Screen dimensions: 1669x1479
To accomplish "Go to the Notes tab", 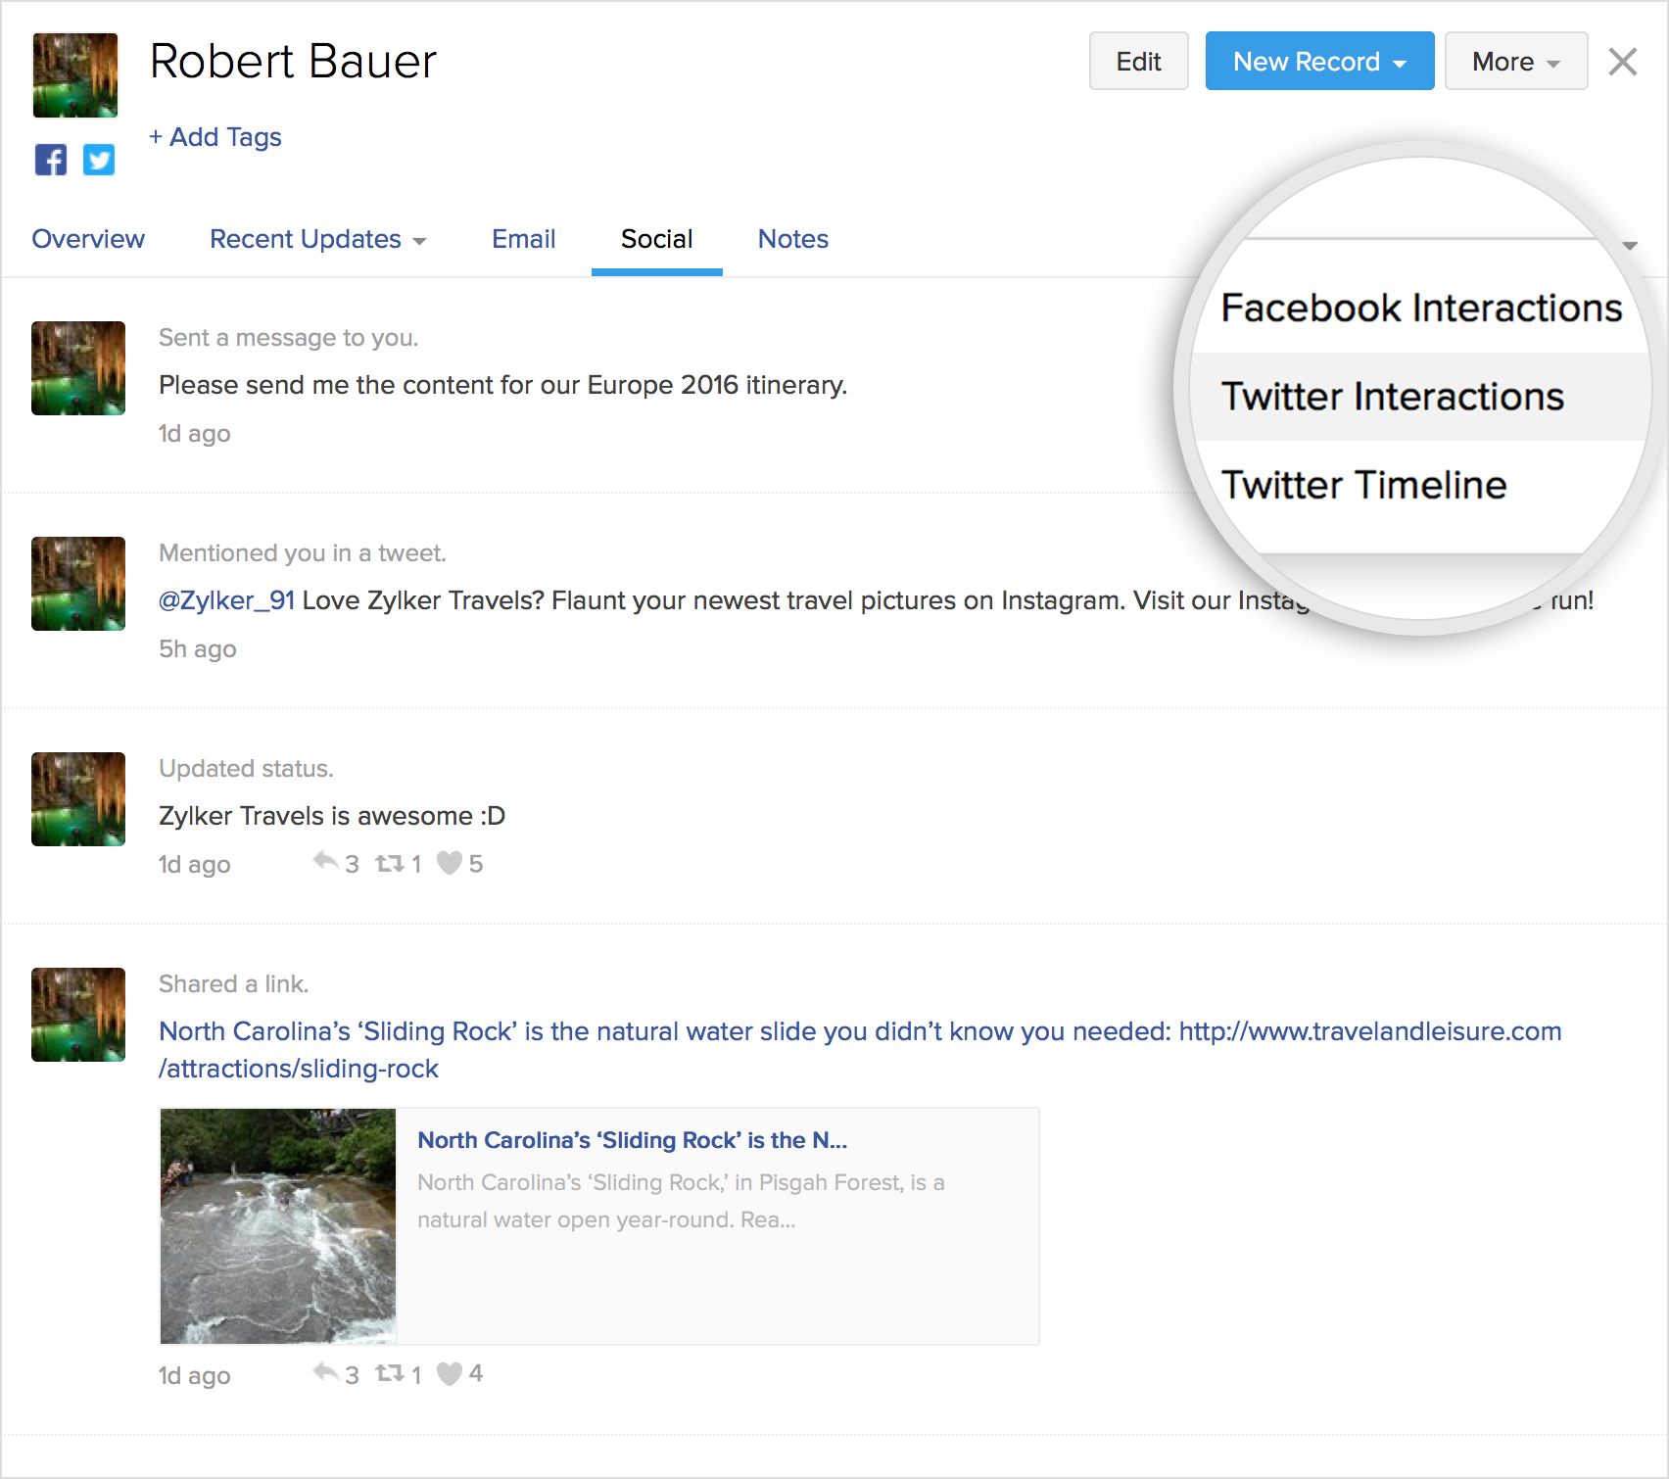I will pyautogui.click(x=793, y=239).
